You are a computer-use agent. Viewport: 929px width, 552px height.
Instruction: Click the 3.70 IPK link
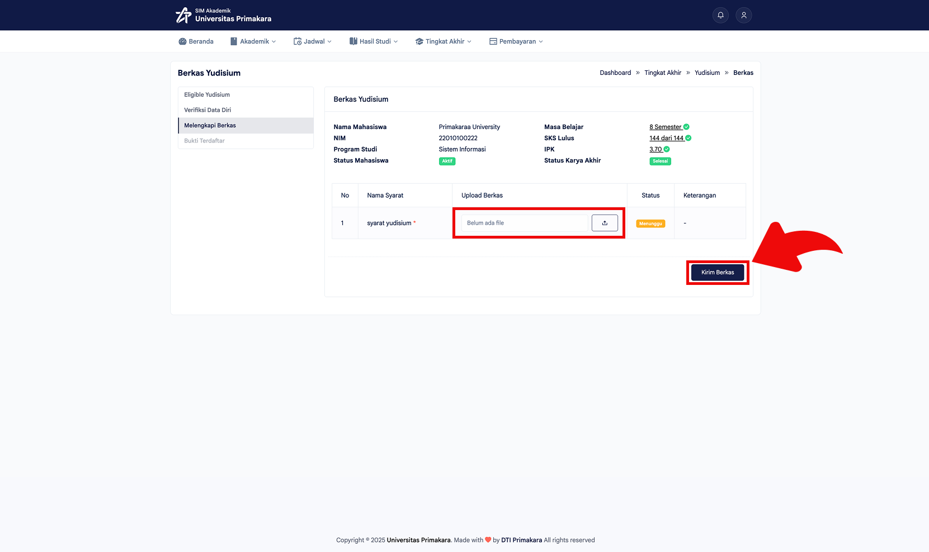tap(656, 149)
